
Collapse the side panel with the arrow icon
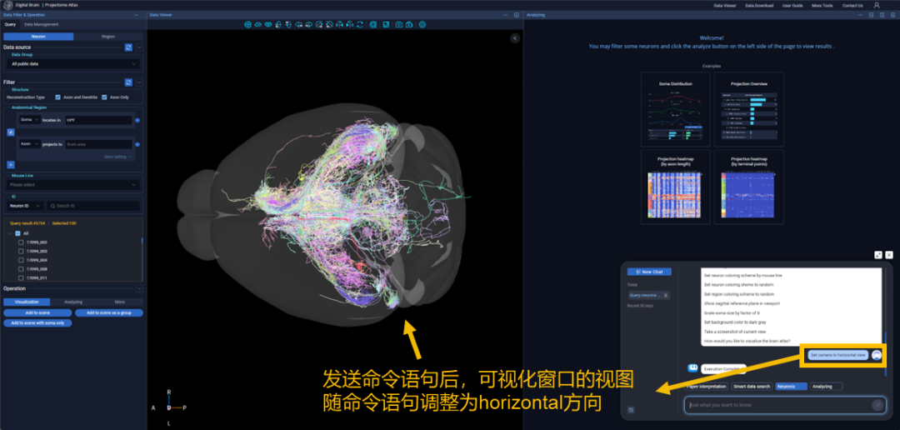(514, 38)
